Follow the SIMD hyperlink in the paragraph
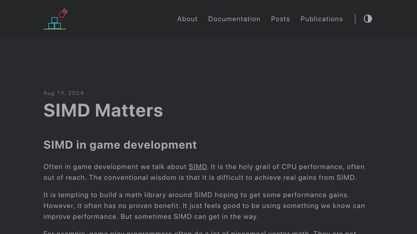 [x=198, y=167]
